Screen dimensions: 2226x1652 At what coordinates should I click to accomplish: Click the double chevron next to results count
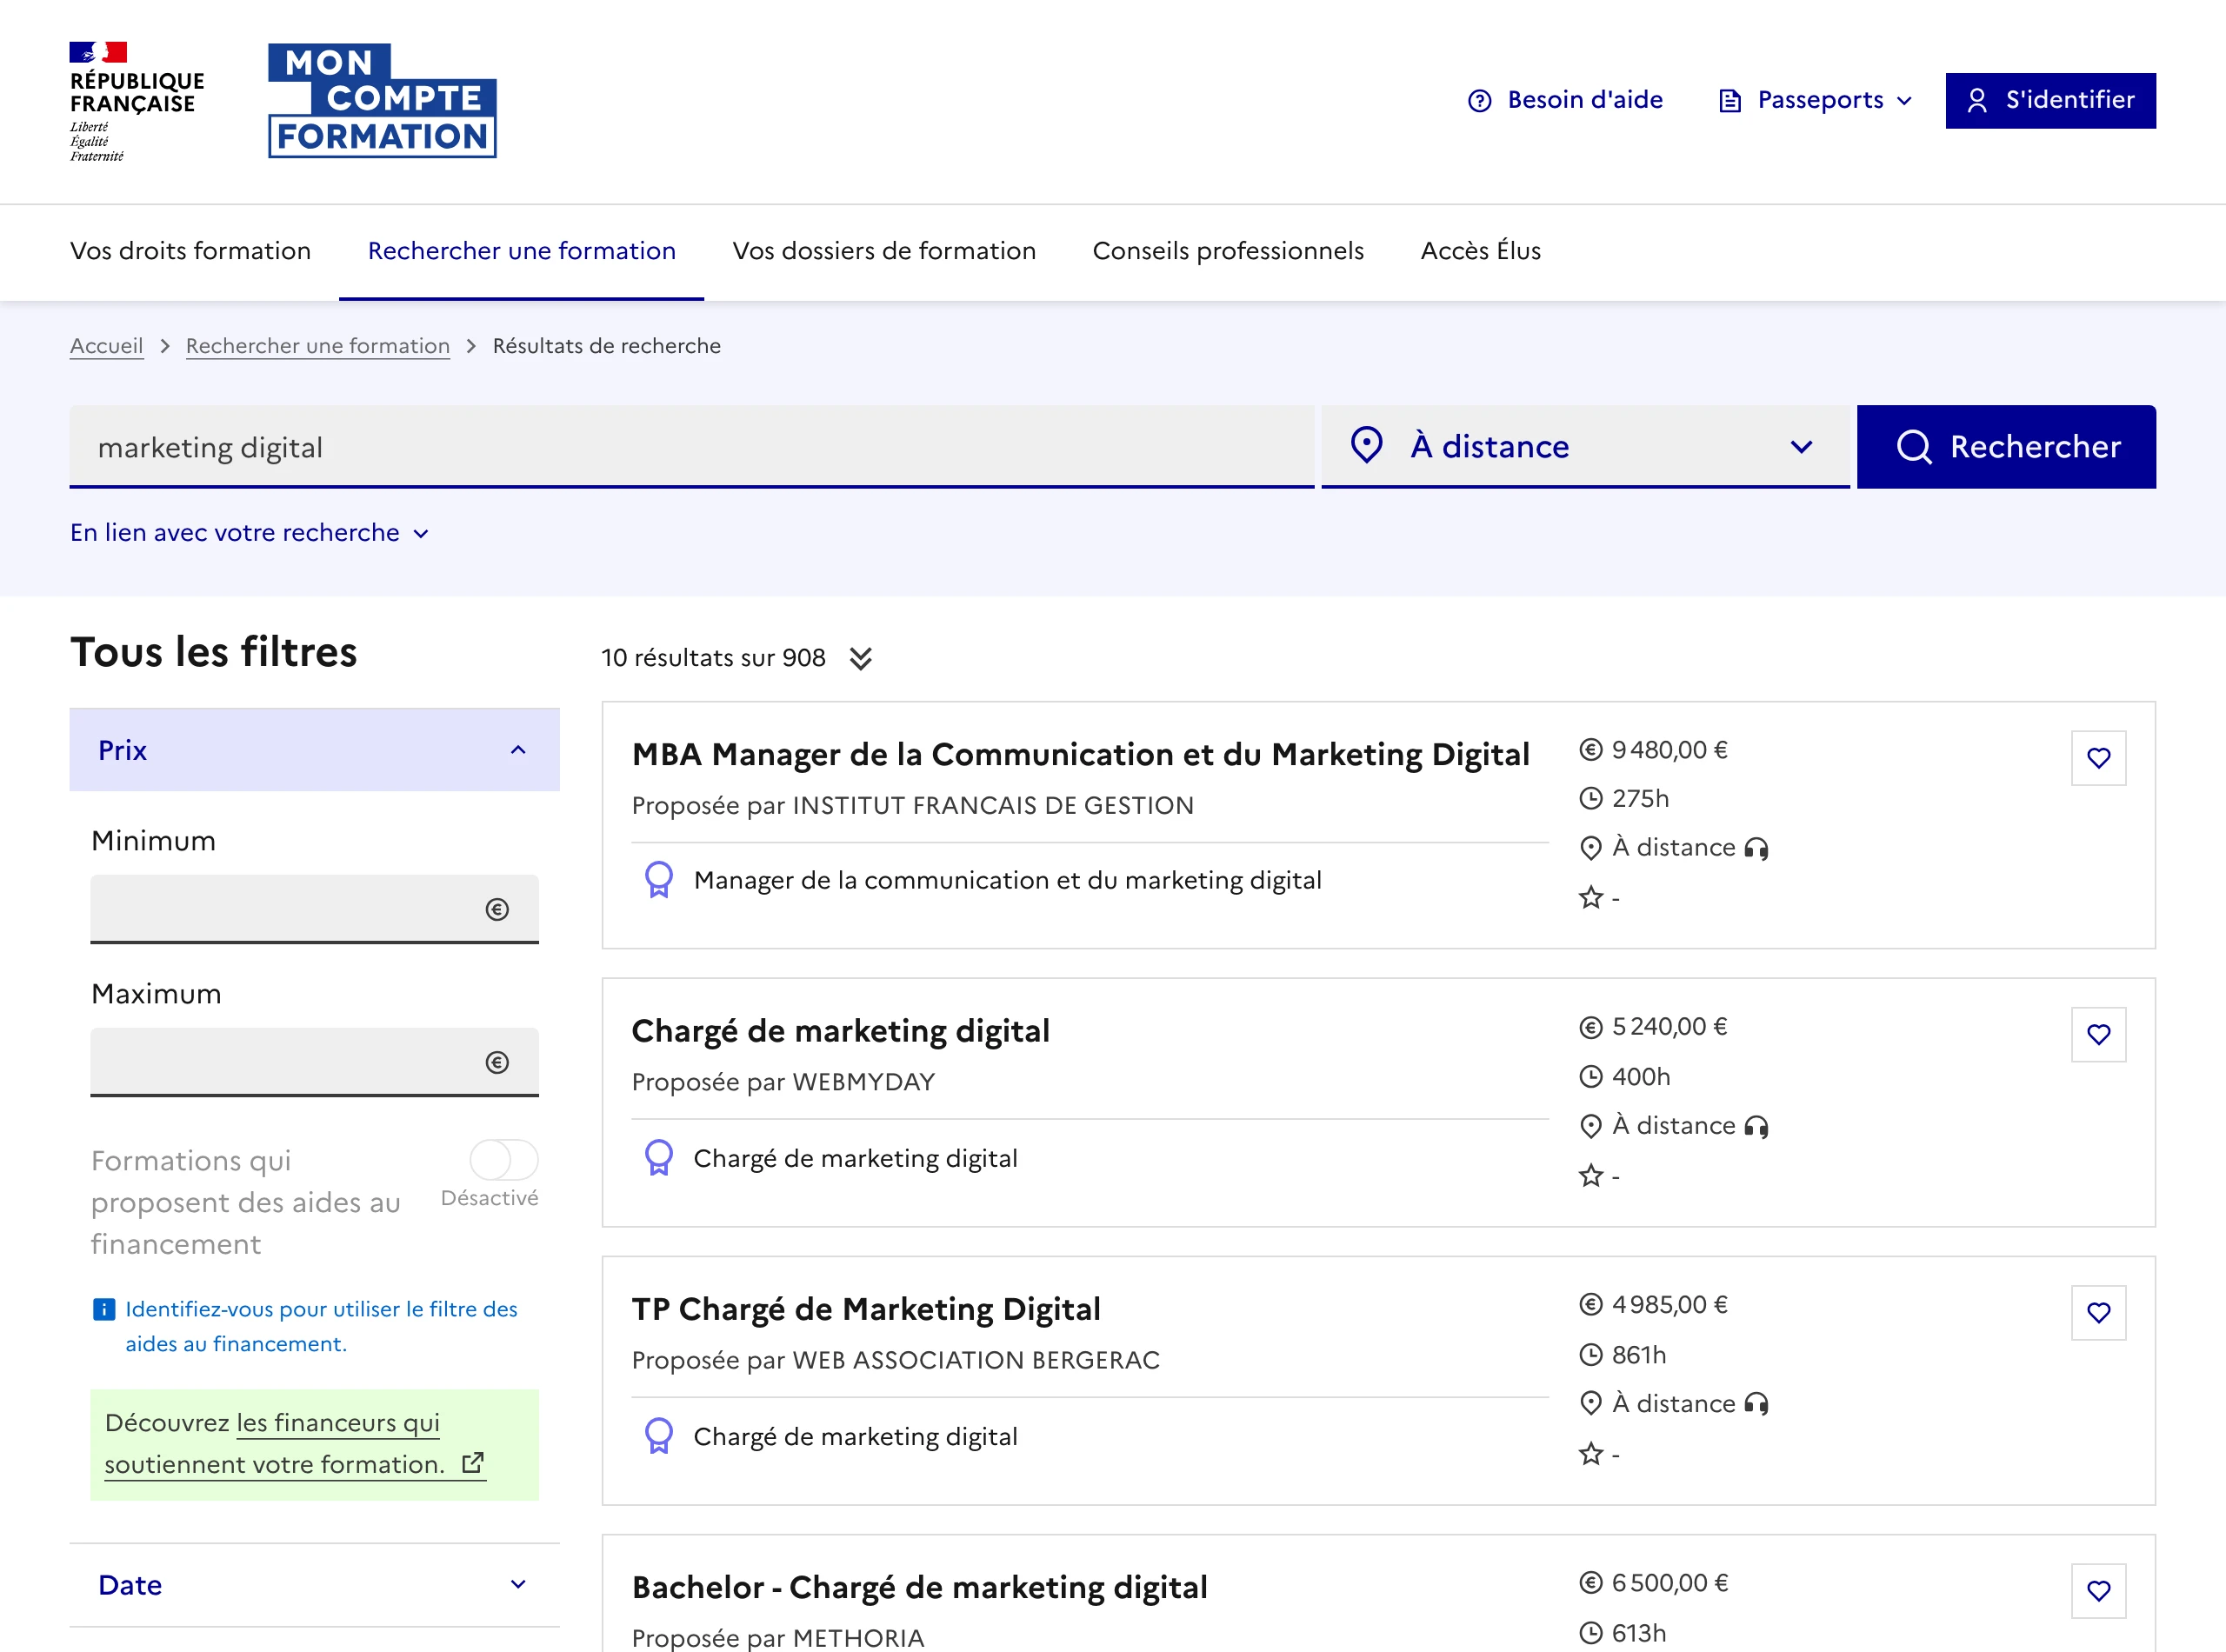click(860, 658)
